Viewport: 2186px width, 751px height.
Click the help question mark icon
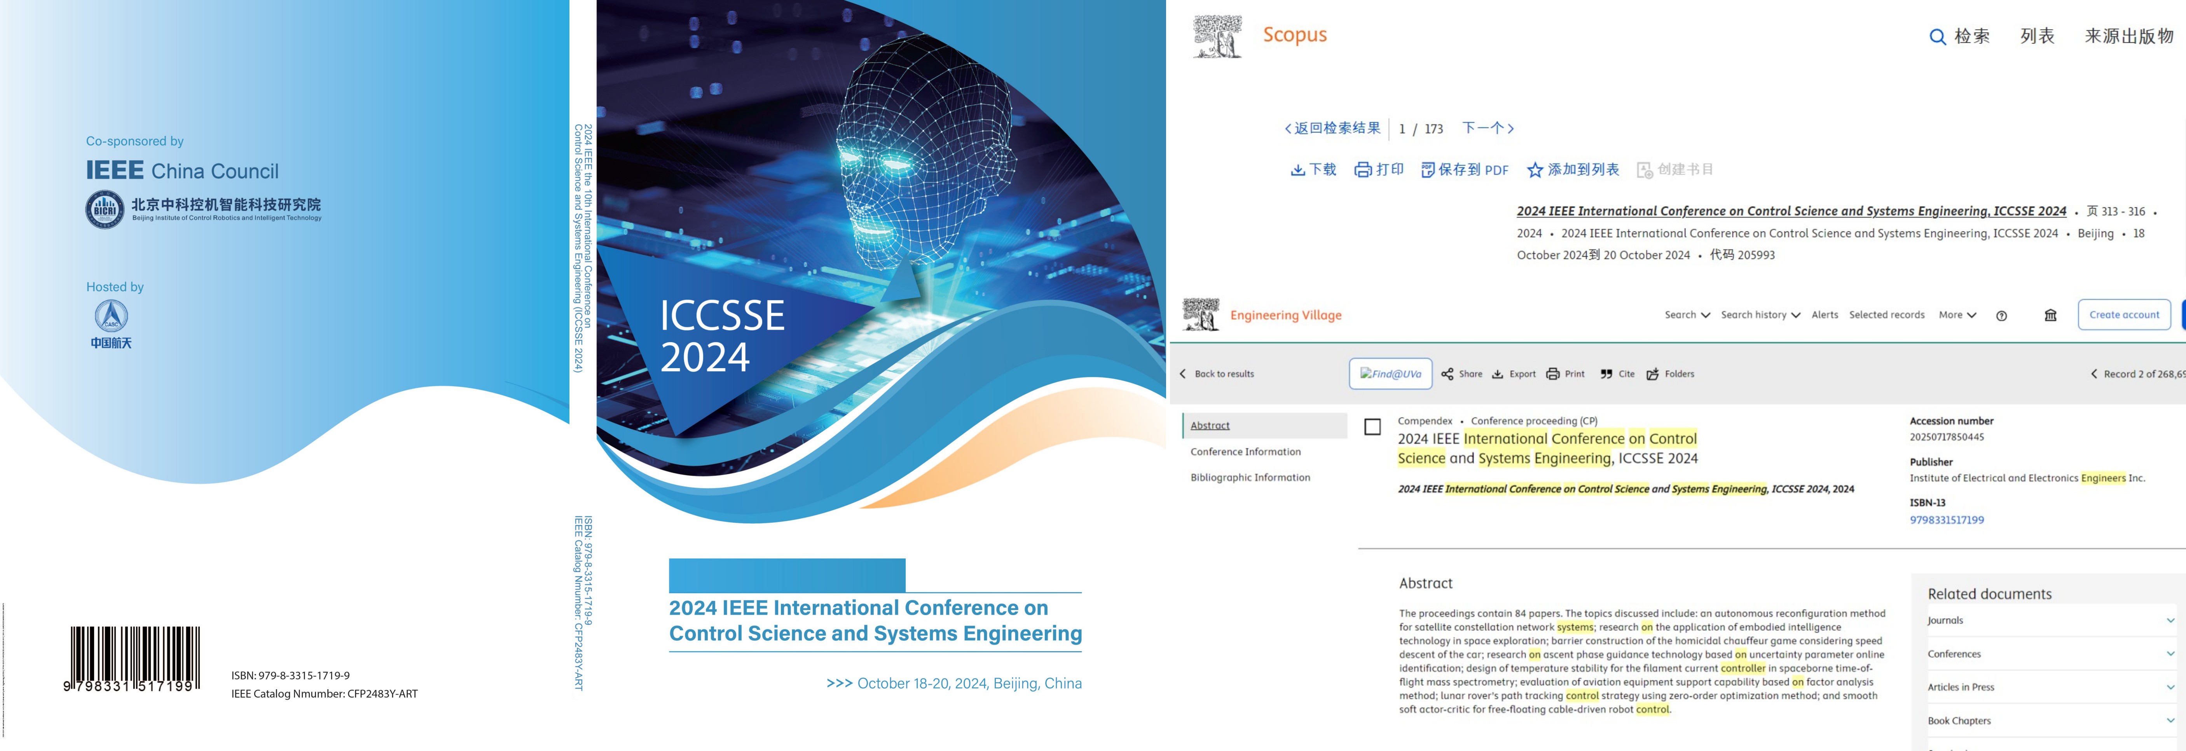click(2001, 315)
